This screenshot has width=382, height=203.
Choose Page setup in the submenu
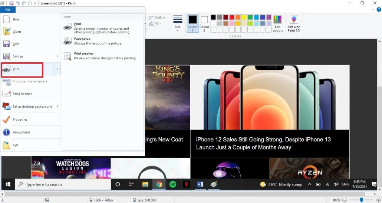coord(102,41)
